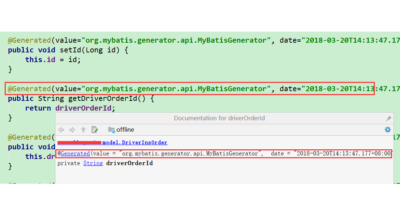Click the Up arrow in documentation toolbar
Screen dimensions: 400x215
click(83, 130)
